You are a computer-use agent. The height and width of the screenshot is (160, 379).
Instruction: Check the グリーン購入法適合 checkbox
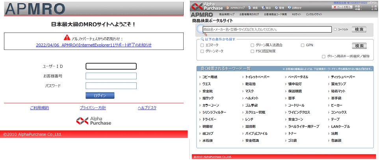tap(253, 45)
